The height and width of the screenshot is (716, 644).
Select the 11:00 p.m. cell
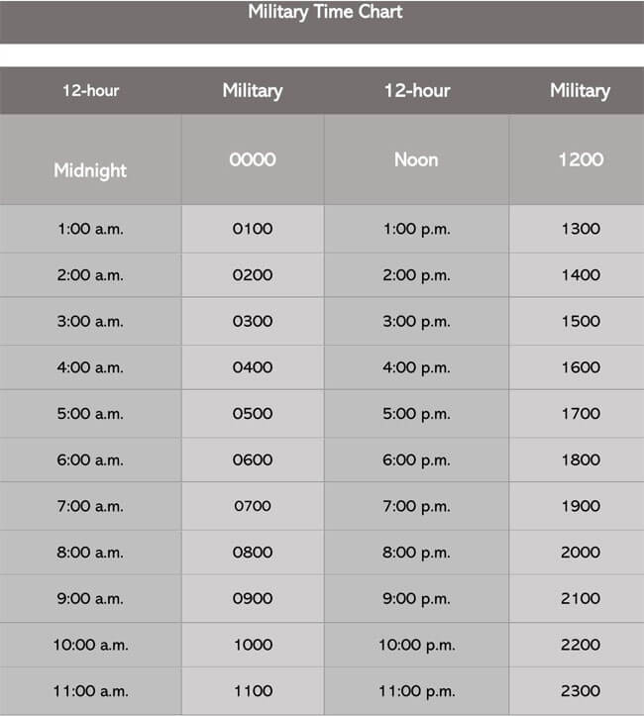[x=416, y=691]
